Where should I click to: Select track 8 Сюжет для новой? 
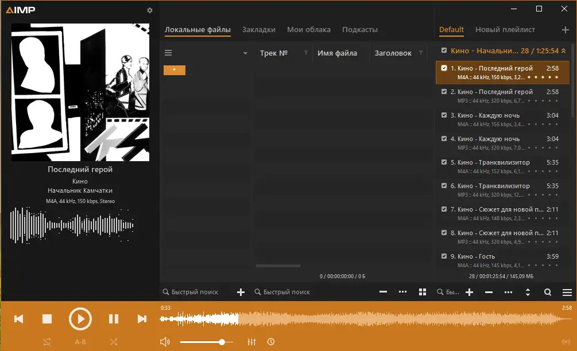coord(503,237)
